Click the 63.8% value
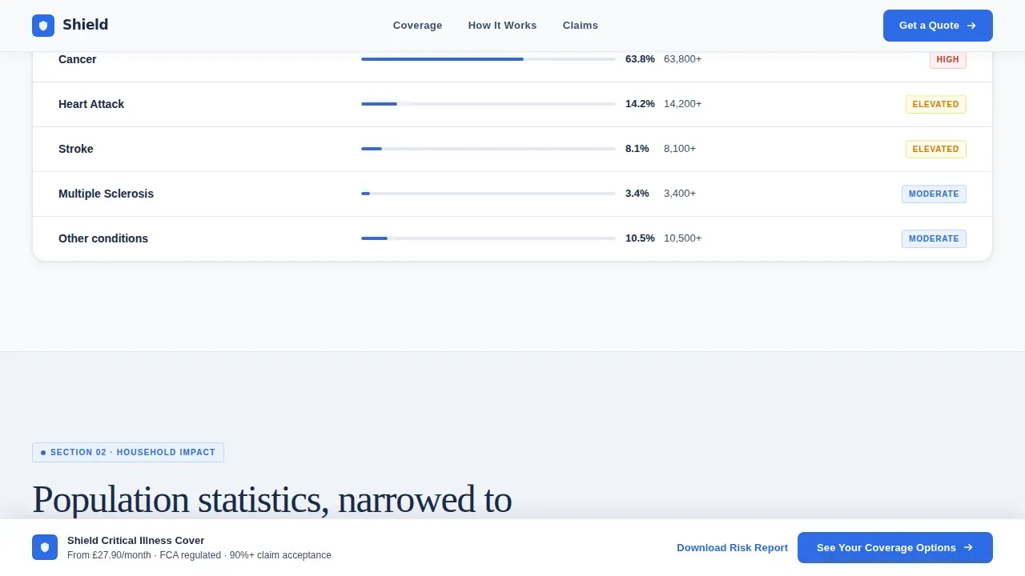This screenshot has width=1025, height=576. 640,59
